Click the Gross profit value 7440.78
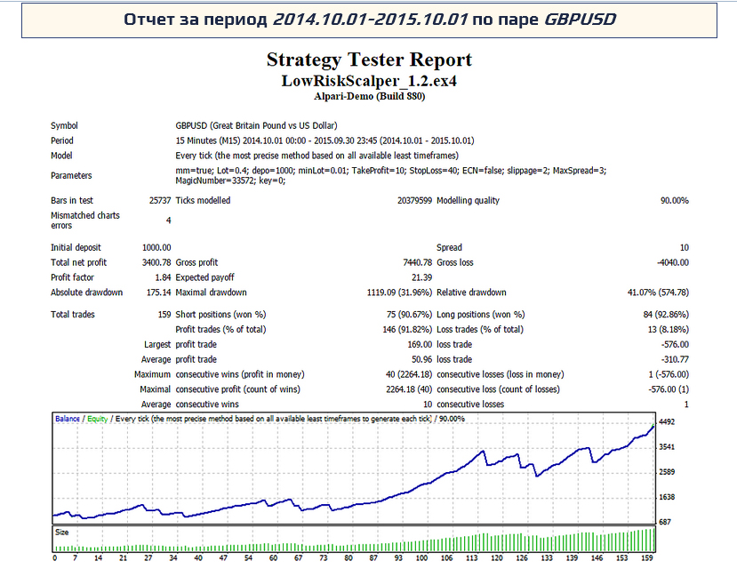Image resolution: width=737 pixels, height=569 pixels. coord(414,263)
